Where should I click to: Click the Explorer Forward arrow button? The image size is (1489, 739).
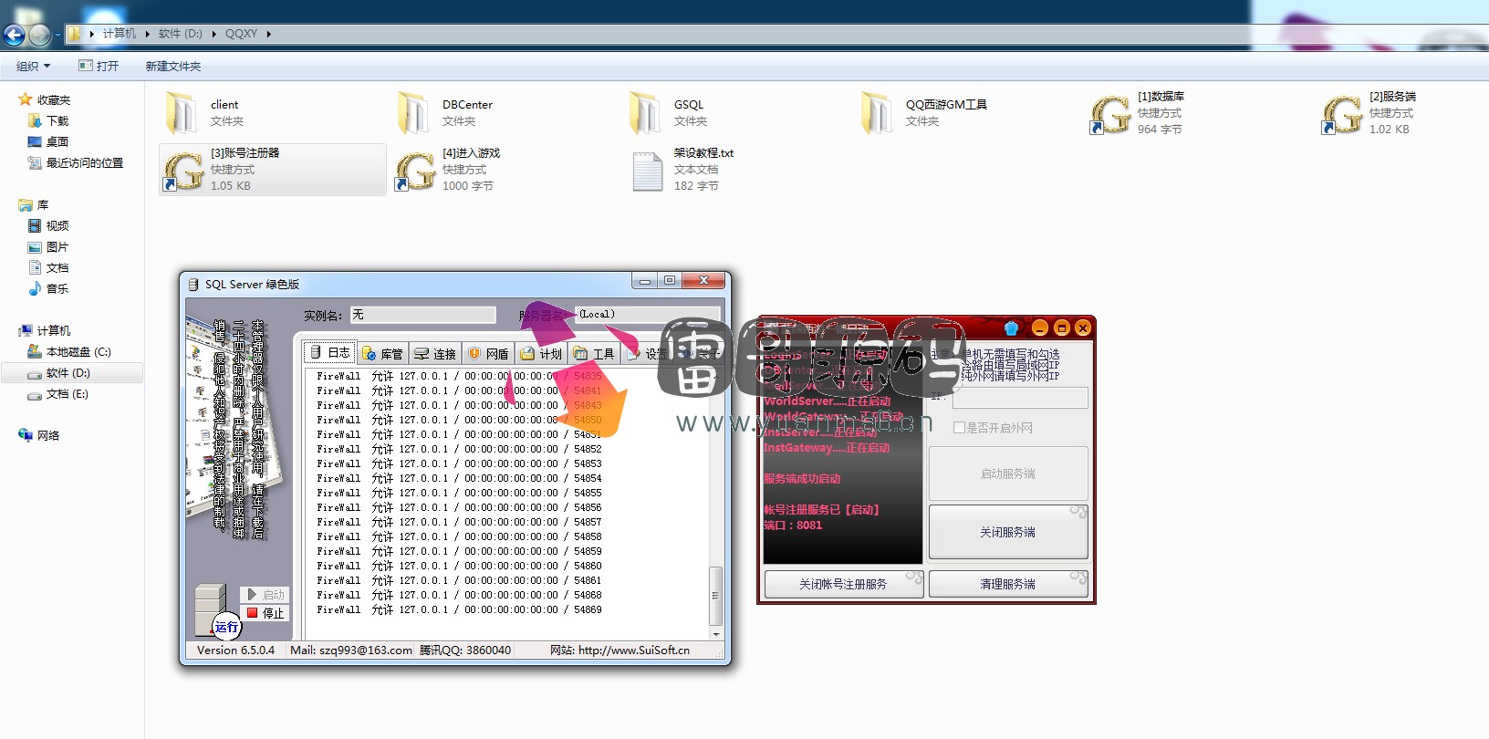[39, 35]
